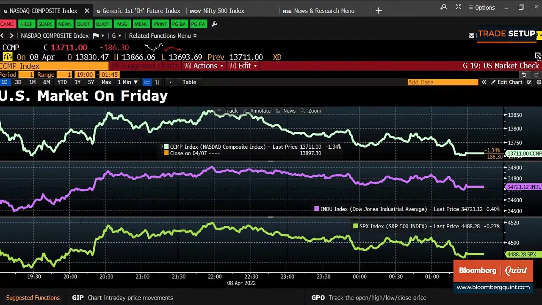Click the green MSG key button

[122, 24]
